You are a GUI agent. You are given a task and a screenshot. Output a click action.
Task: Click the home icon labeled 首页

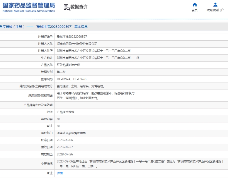click(195, 5)
